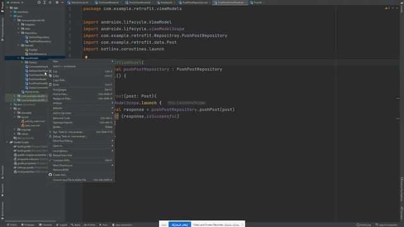Image resolution: width=404 pixels, height=227 pixels.
Task: Choose Copy Path in context menu
Action: pos(81,80)
